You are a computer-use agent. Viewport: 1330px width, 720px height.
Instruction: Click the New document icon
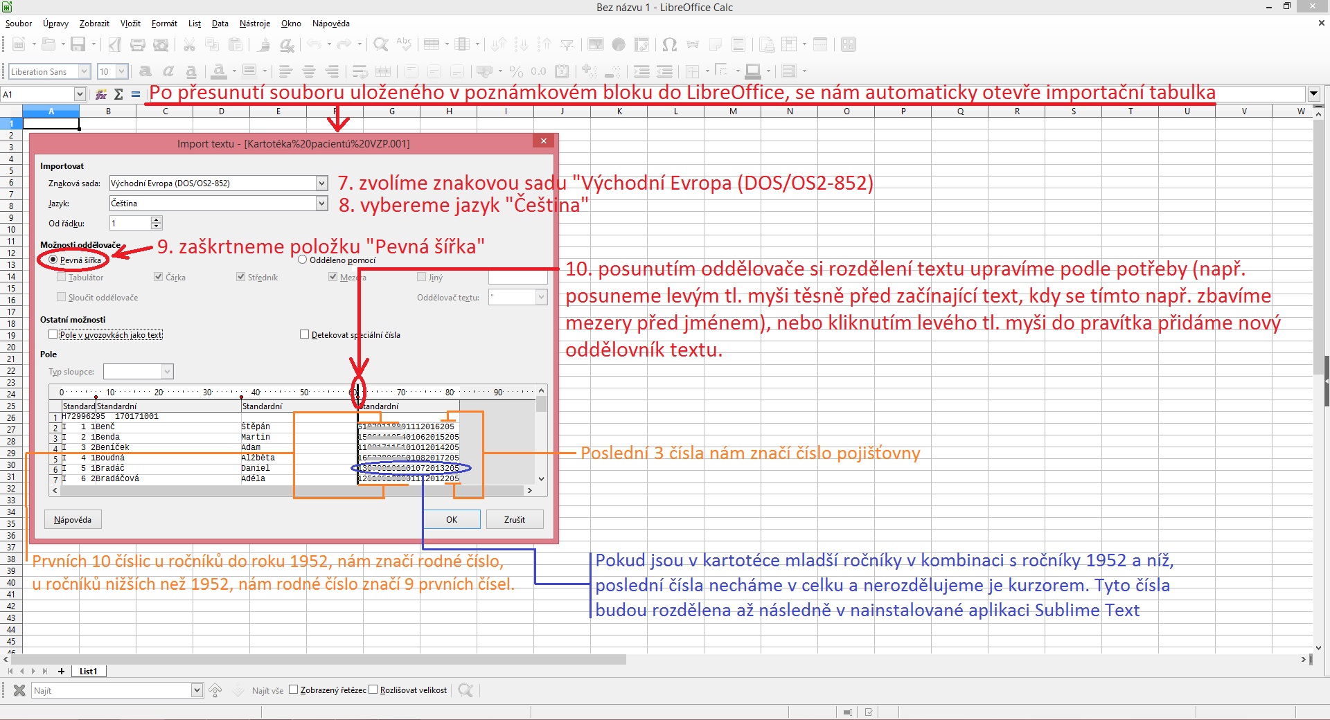(19, 45)
